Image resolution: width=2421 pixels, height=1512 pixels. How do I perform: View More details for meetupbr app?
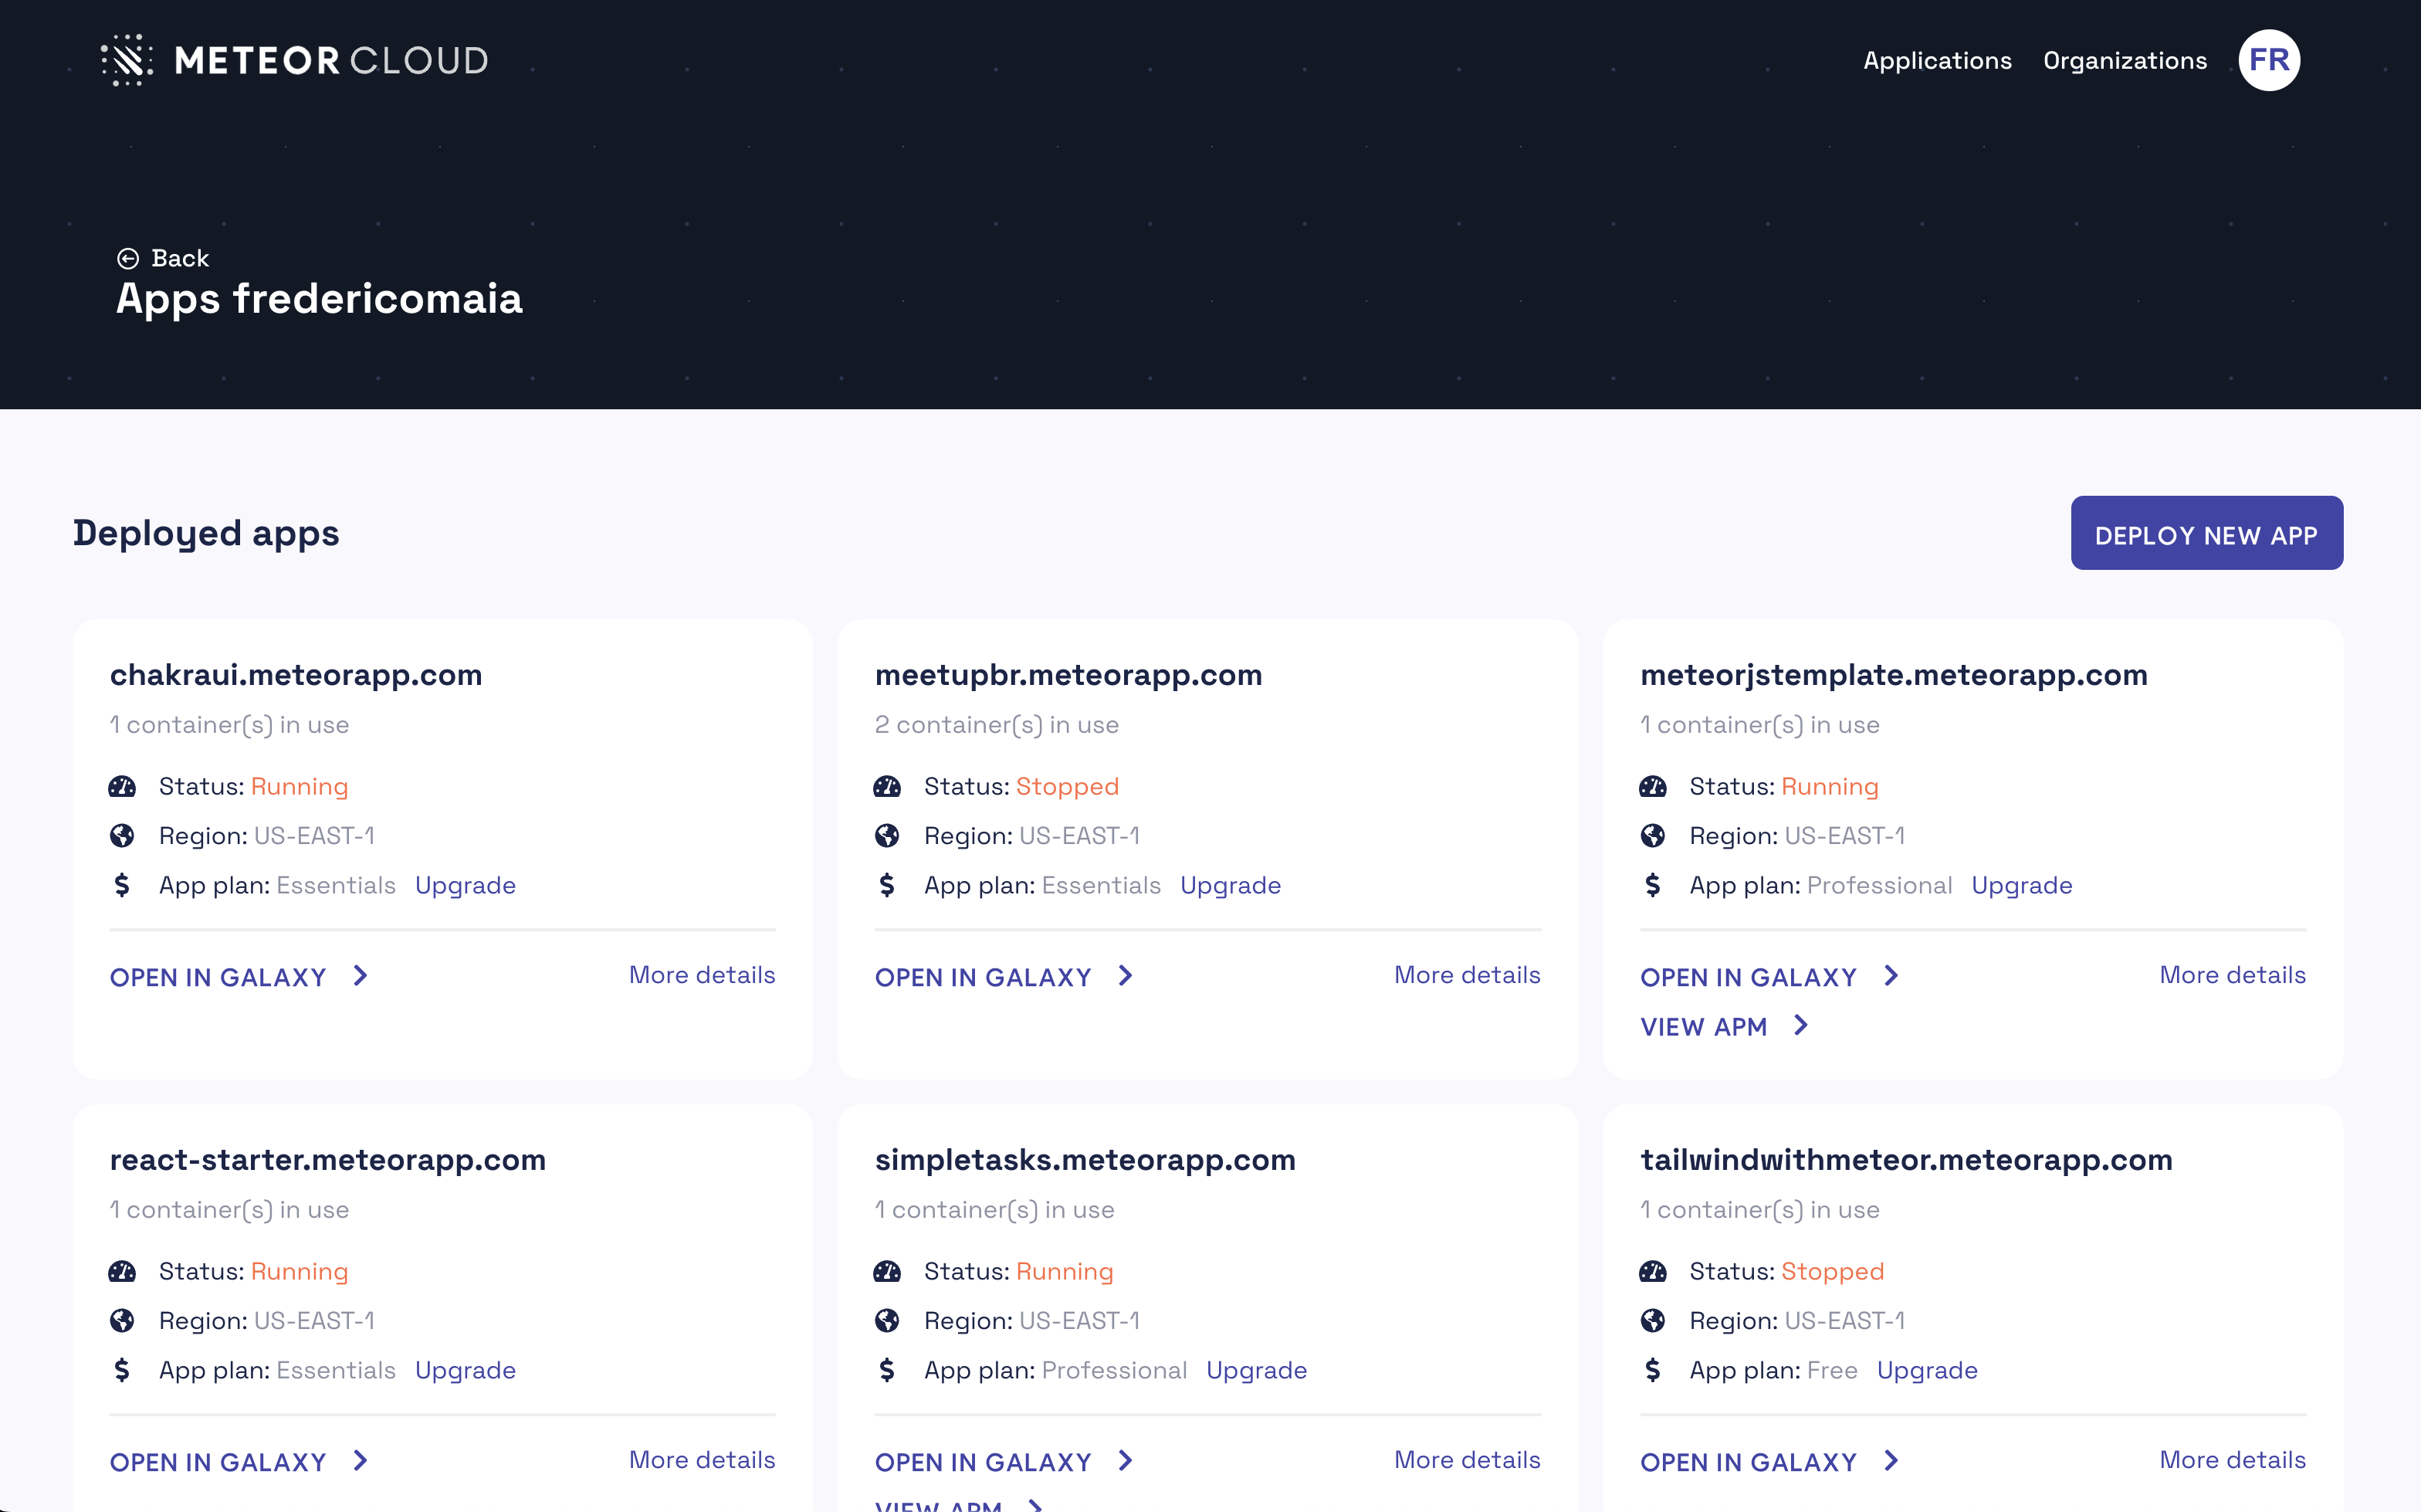(x=1468, y=975)
